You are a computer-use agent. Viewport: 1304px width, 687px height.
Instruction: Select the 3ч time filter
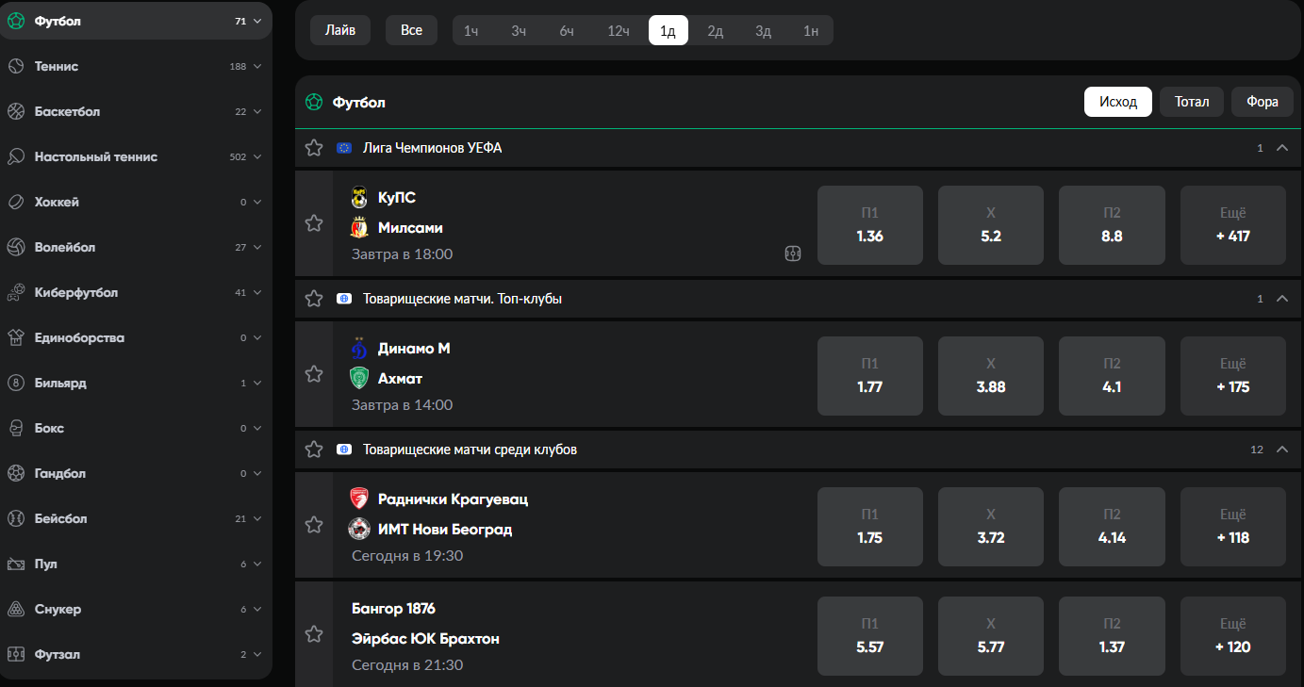519,31
